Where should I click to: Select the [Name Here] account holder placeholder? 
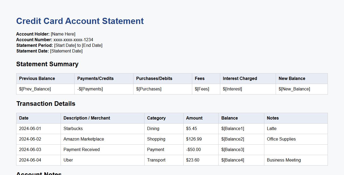click(x=63, y=34)
